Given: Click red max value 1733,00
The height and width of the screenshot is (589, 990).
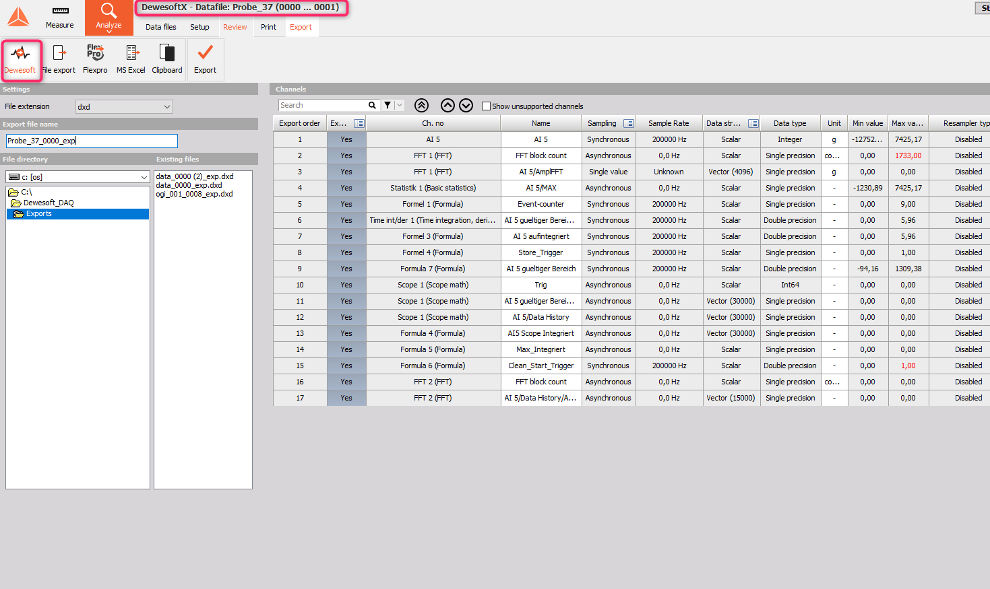Looking at the screenshot, I should point(908,155).
